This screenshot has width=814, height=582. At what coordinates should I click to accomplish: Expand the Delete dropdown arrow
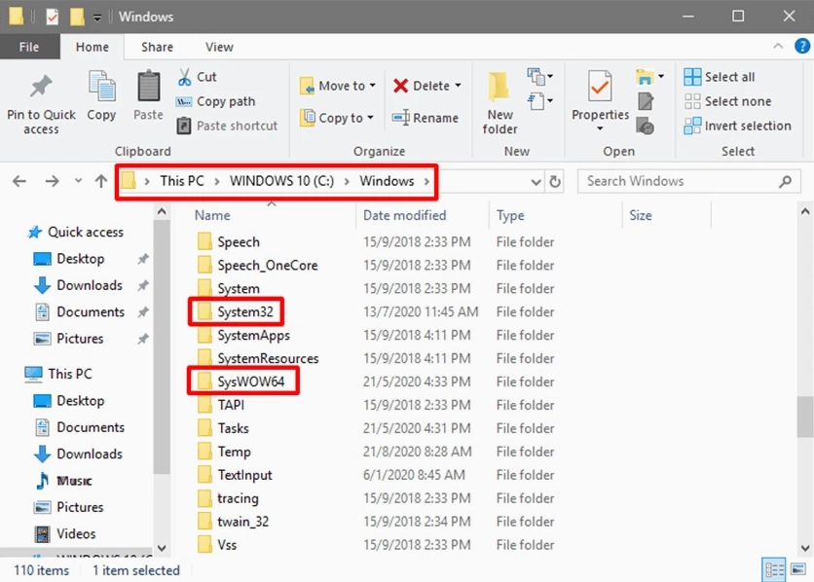point(458,85)
